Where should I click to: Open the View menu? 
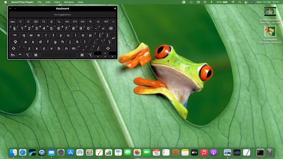point(57,2)
